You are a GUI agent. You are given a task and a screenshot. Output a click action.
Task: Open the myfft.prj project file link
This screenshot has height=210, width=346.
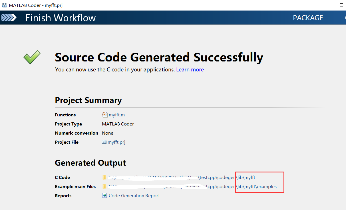pyautogui.click(x=116, y=142)
